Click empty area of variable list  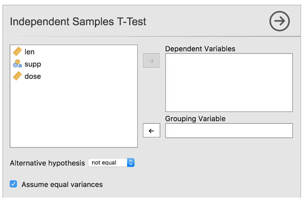click(74, 115)
